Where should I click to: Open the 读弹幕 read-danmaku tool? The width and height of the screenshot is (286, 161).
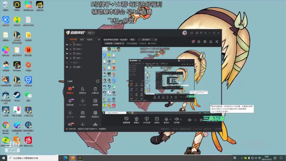[x=95, y=102]
